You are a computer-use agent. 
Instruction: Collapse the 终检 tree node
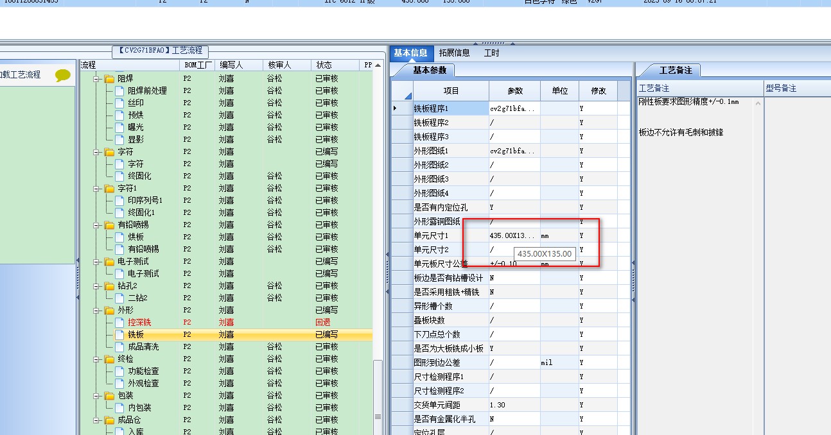pos(97,359)
